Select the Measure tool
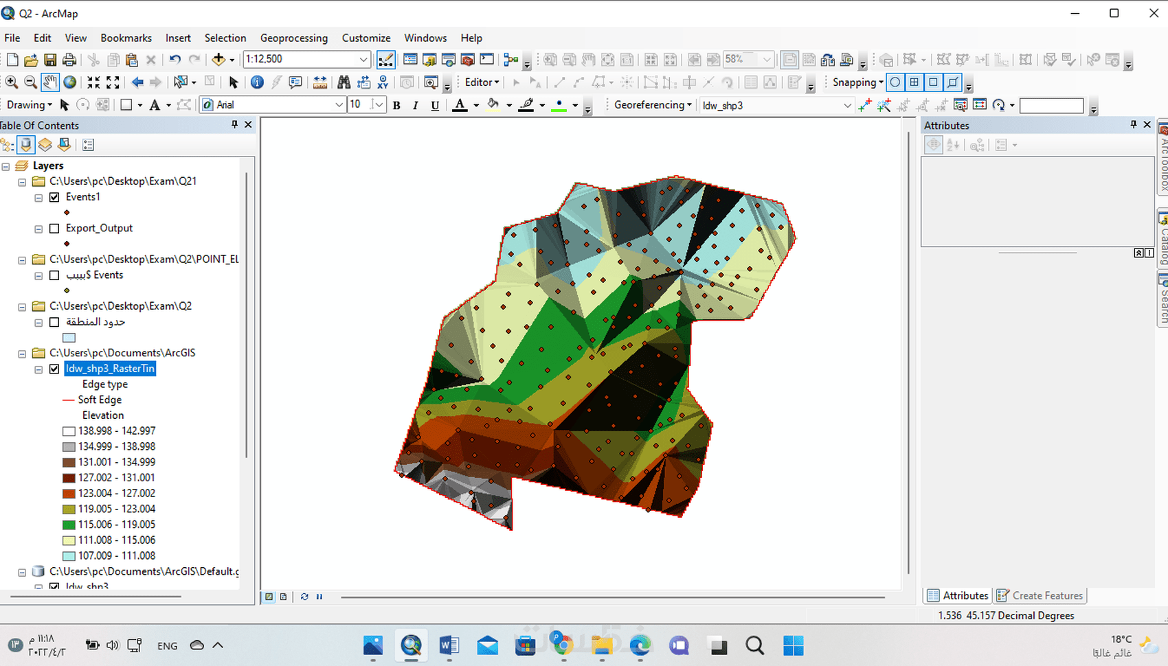The height and width of the screenshot is (666, 1168). click(x=320, y=82)
